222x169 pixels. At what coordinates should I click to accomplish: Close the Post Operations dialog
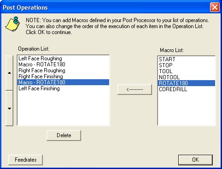215,7
